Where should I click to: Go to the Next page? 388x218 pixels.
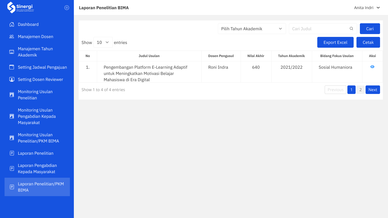pos(373,90)
